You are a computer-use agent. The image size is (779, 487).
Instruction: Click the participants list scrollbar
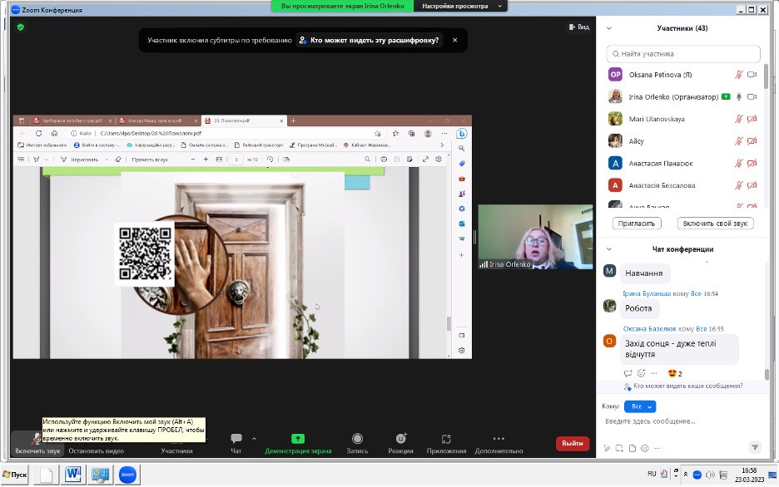(x=766, y=76)
